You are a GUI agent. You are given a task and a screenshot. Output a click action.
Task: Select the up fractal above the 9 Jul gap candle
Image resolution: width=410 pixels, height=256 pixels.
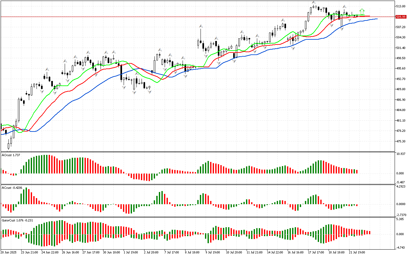(x=201, y=26)
